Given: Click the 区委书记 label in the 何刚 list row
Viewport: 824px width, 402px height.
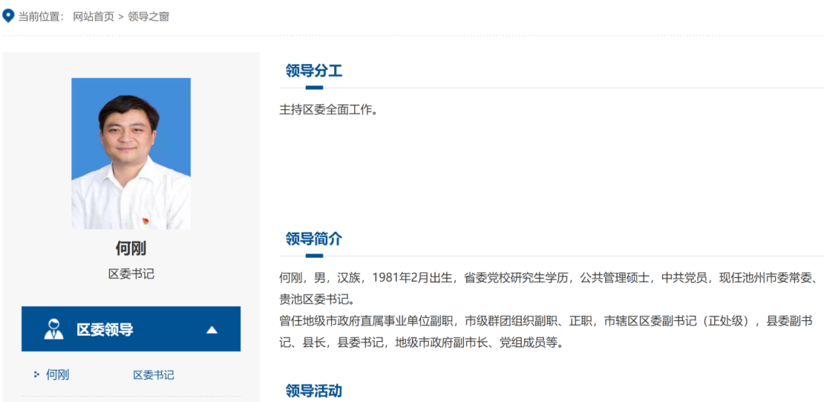Looking at the screenshot, I should pos(153,375).
